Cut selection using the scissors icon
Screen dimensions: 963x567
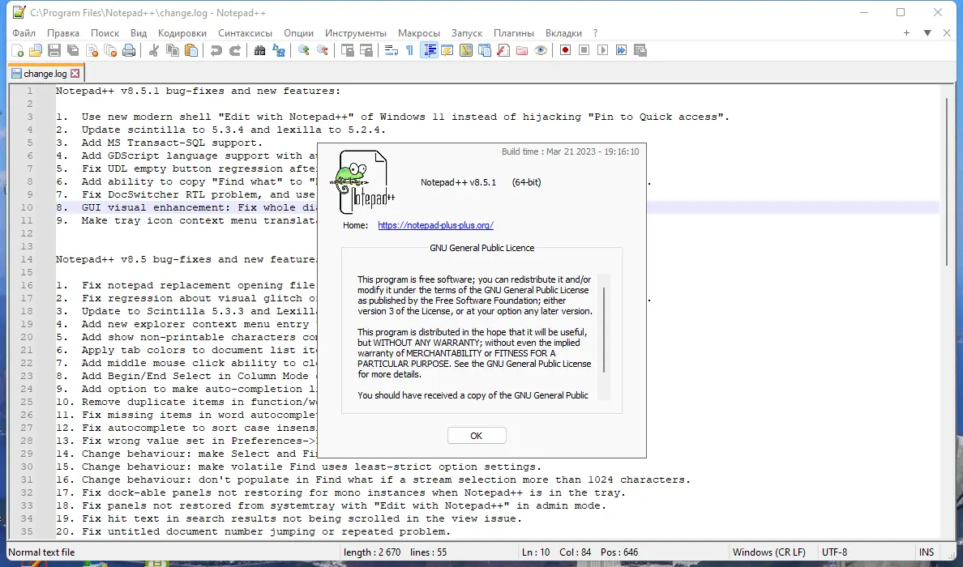coord(153,50)
